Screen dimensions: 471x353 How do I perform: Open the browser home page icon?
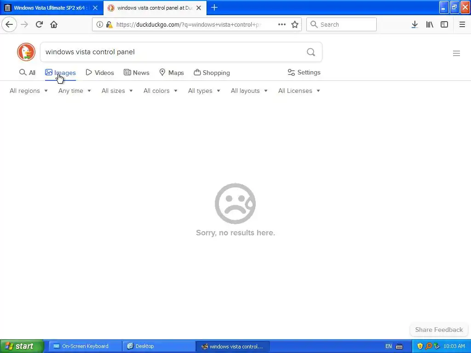[54, 24]
